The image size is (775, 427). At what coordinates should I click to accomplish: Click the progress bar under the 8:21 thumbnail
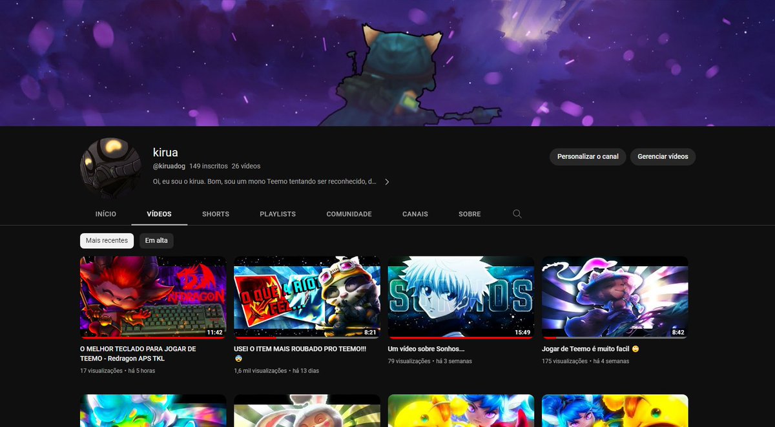point(307,337)
